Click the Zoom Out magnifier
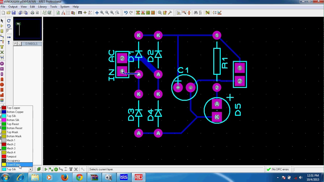 (x=107, y=13)
